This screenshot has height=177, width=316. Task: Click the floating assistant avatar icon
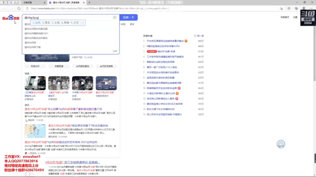(x=281, y=144)
